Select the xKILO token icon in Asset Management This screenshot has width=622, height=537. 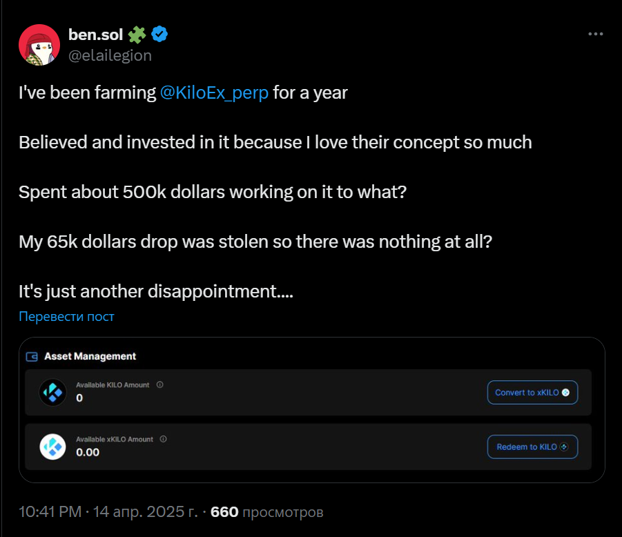tap(52, 447)
